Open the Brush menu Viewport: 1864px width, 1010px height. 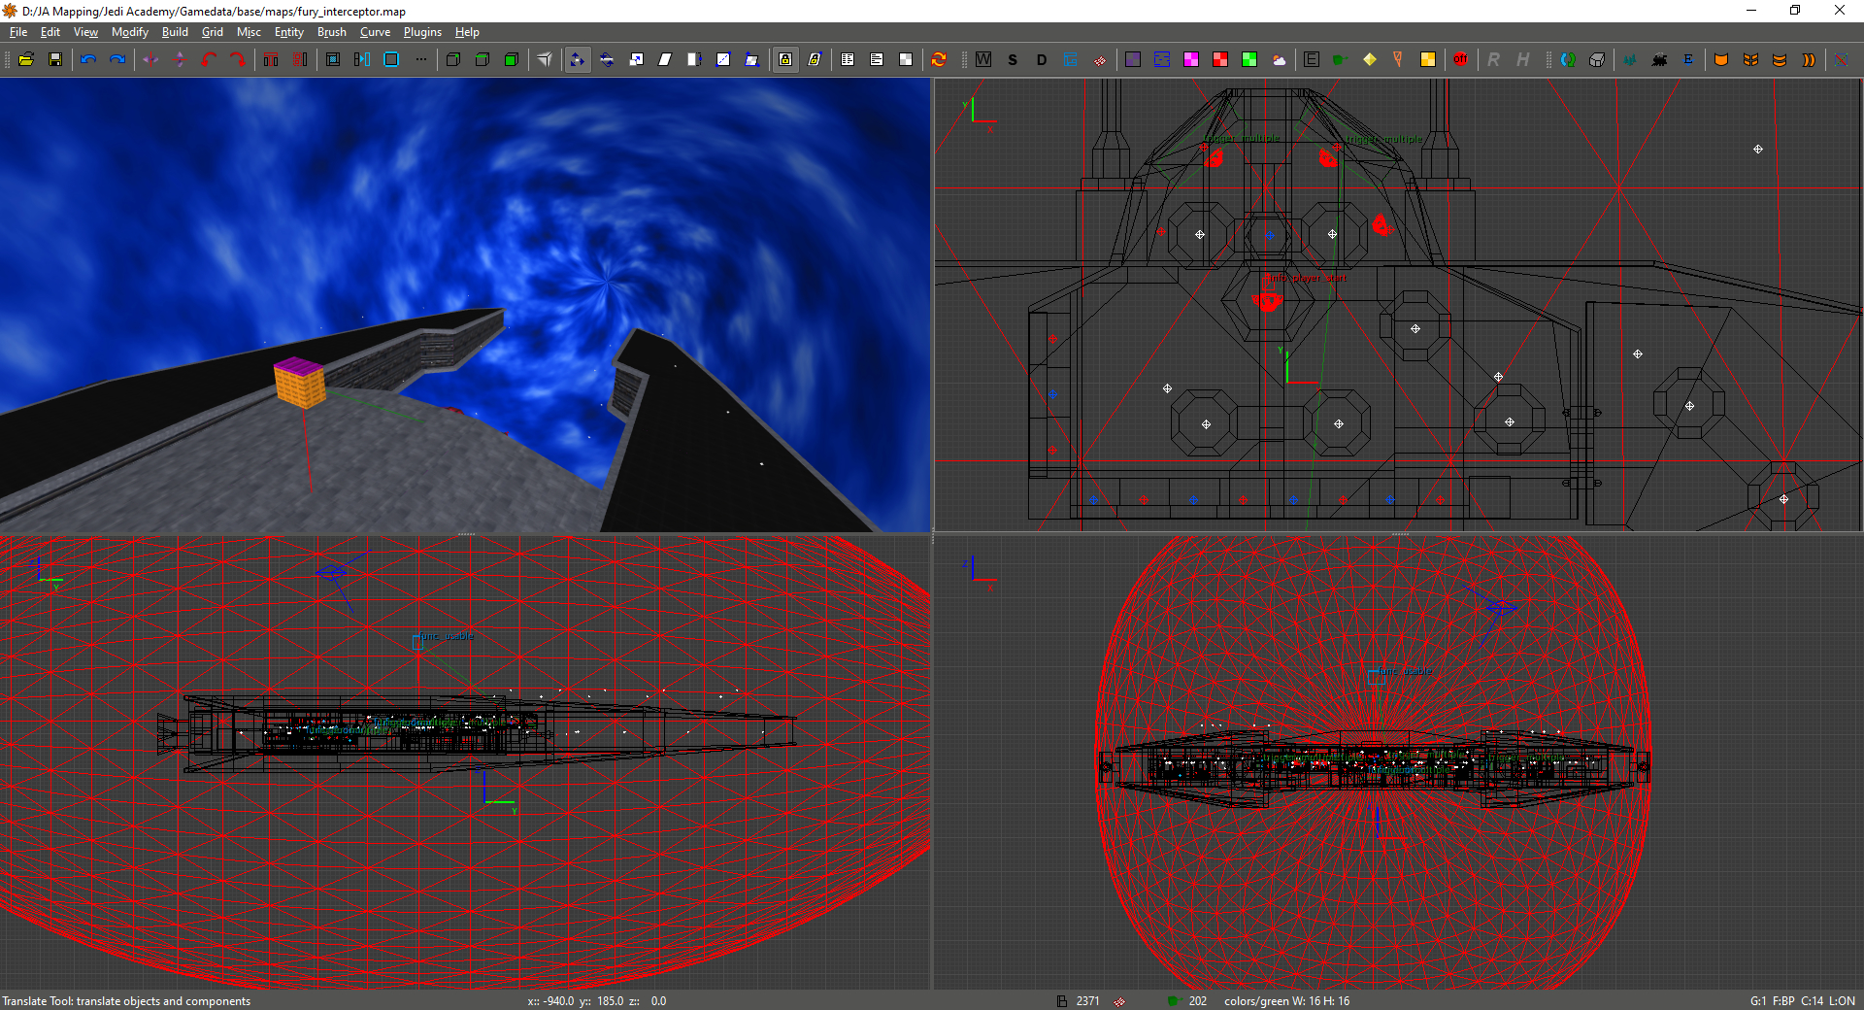pos(331,32)
